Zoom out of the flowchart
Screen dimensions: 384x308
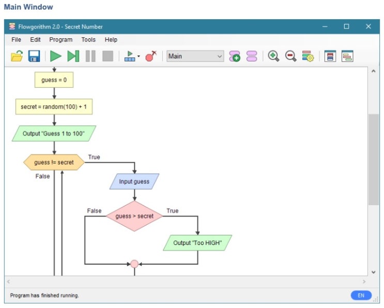pyautogui.click(x=291, y=56)
